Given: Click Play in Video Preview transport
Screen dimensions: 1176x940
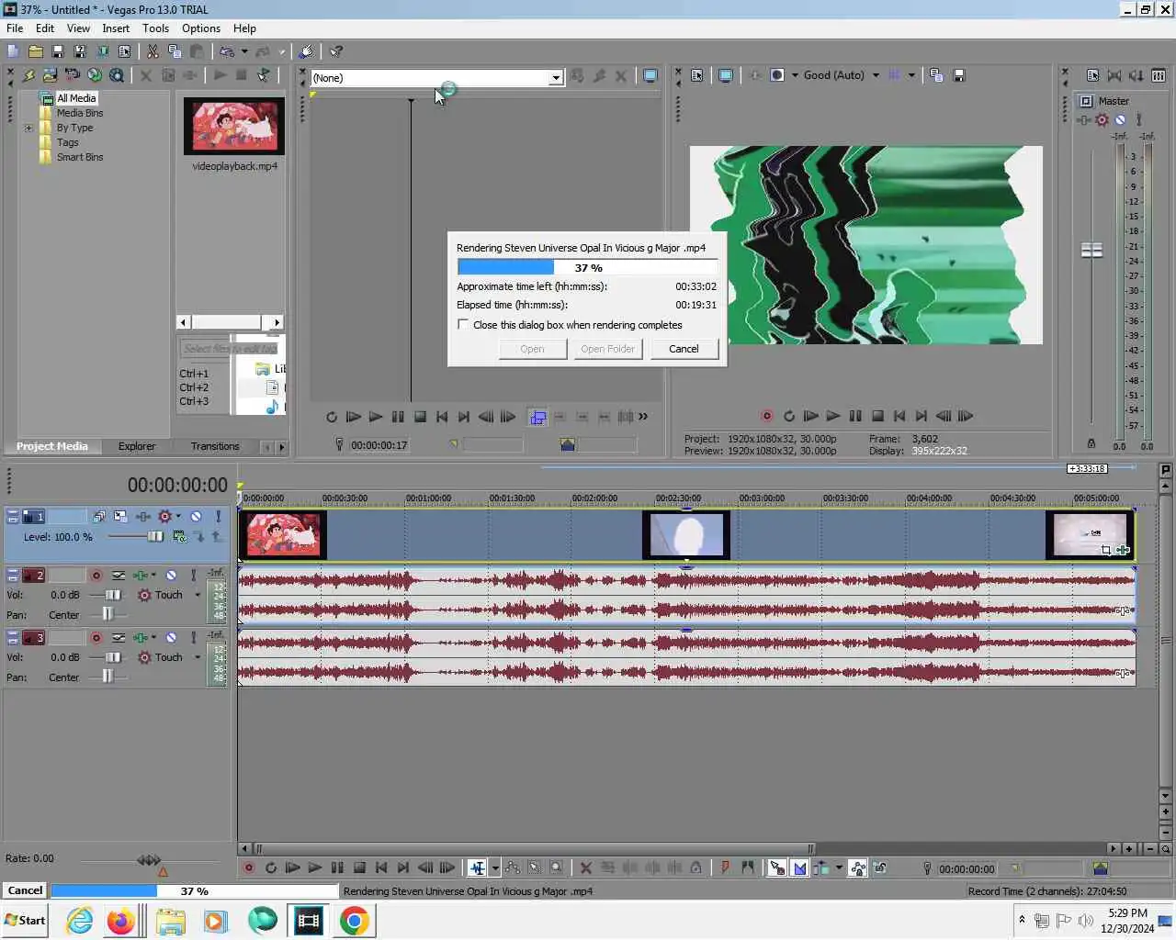Looking at the screenshot, I should click(x=832, y=416).
